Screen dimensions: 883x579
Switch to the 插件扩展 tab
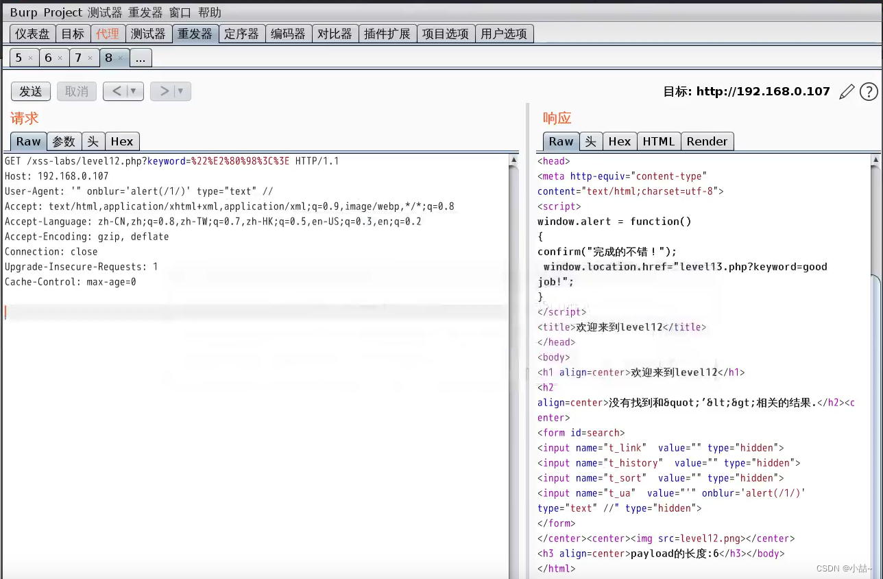pyautogui.click(x=387, y=34)
